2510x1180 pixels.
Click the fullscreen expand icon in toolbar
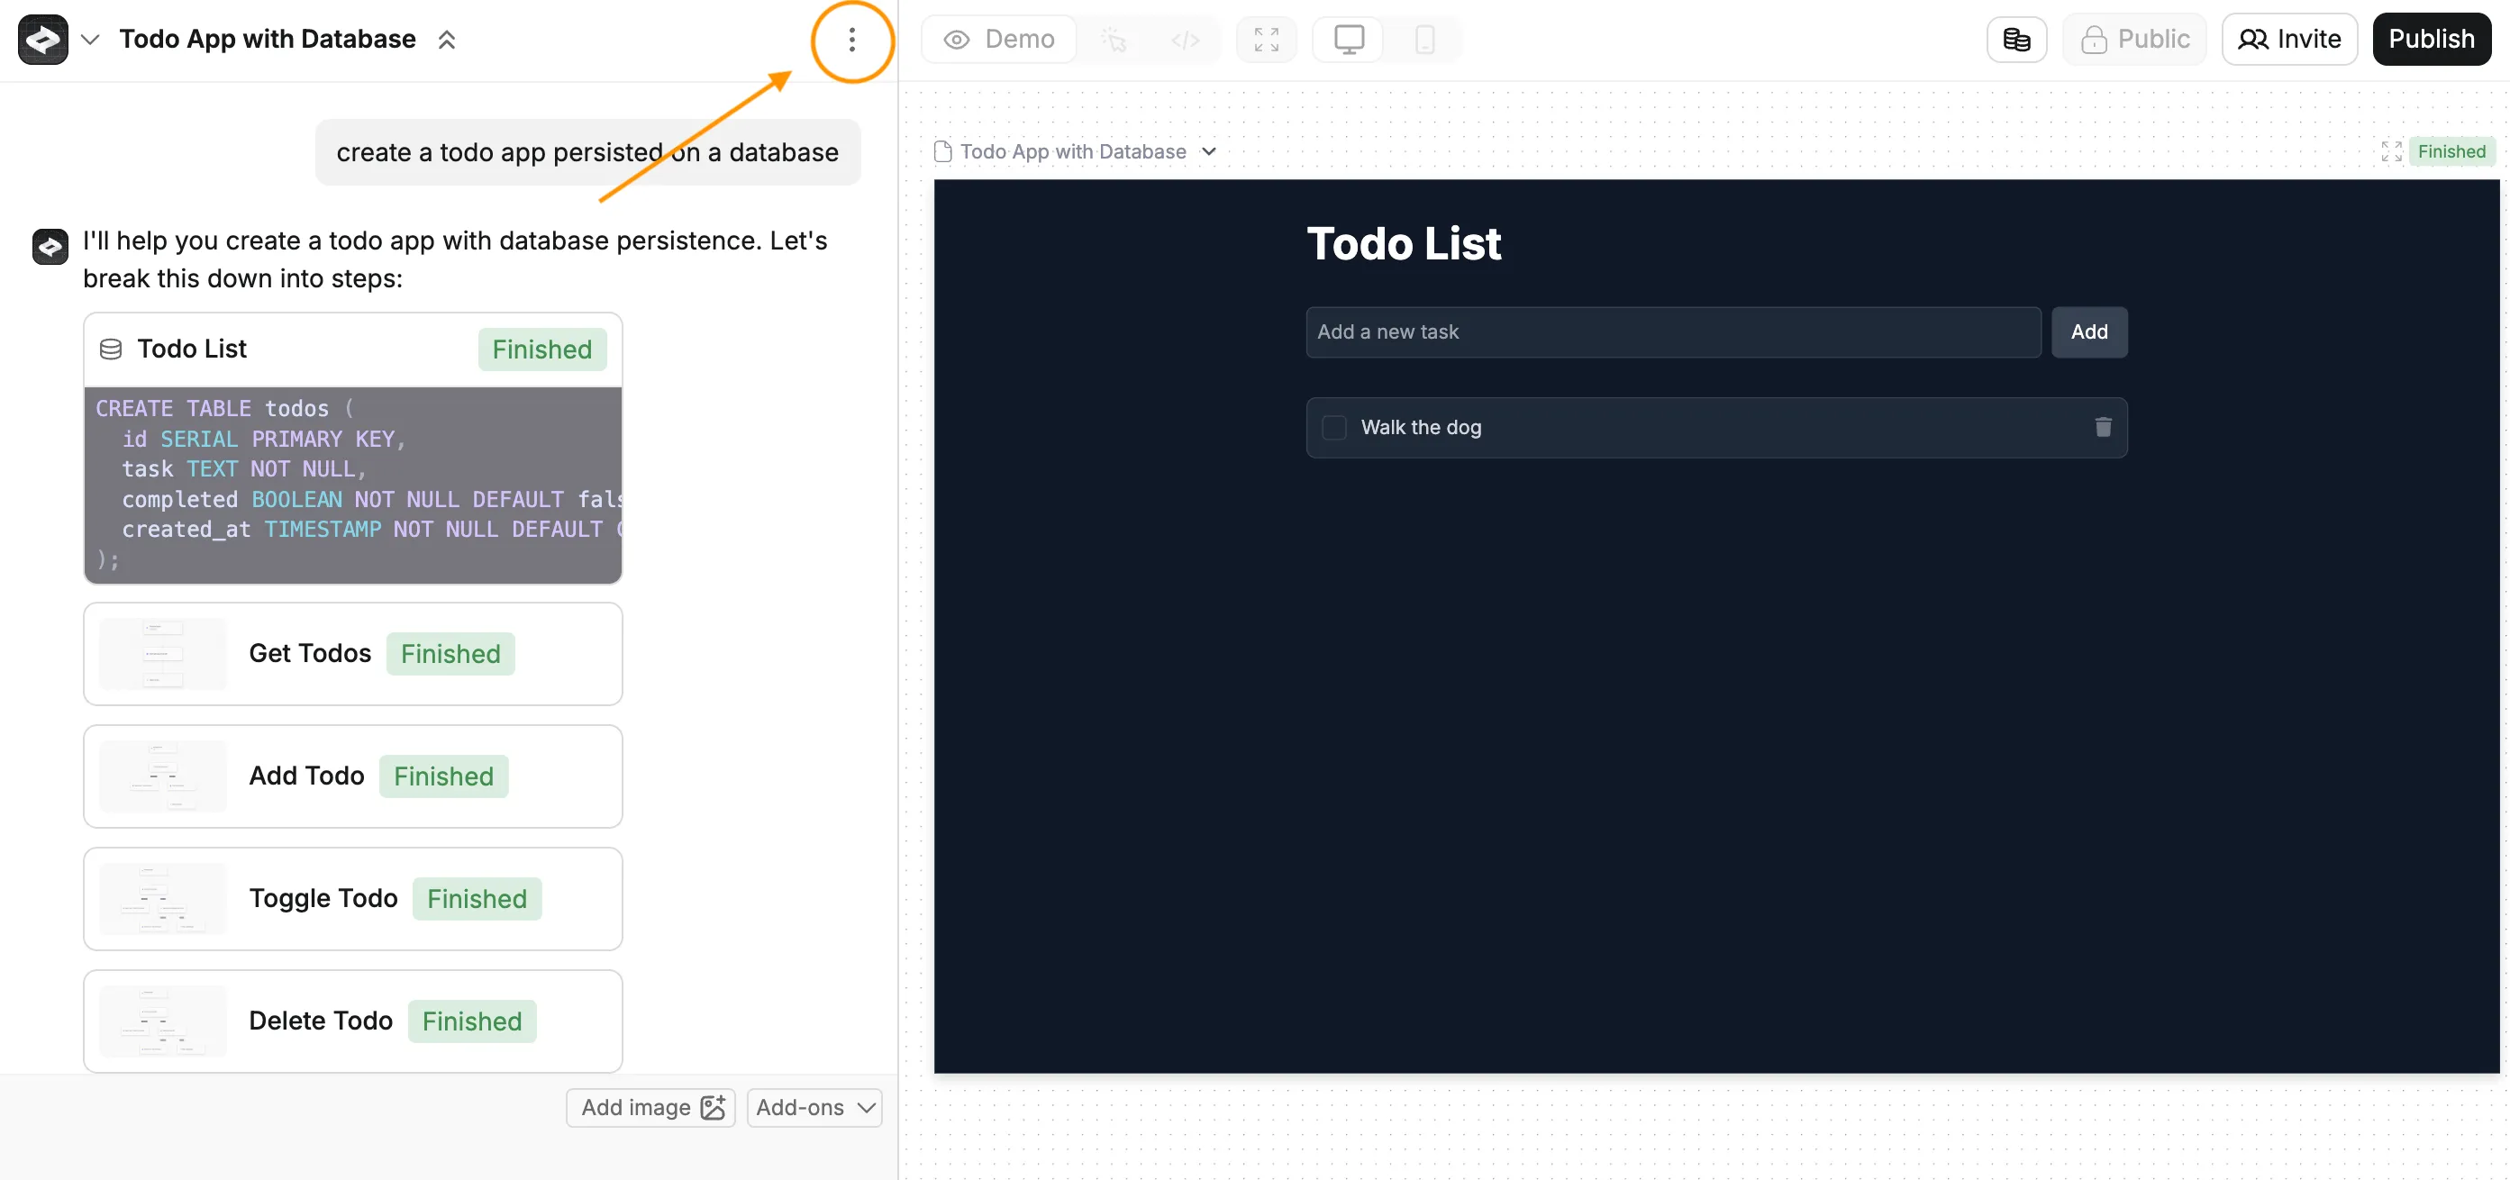pyautogui.click(x=1266, y=40)
